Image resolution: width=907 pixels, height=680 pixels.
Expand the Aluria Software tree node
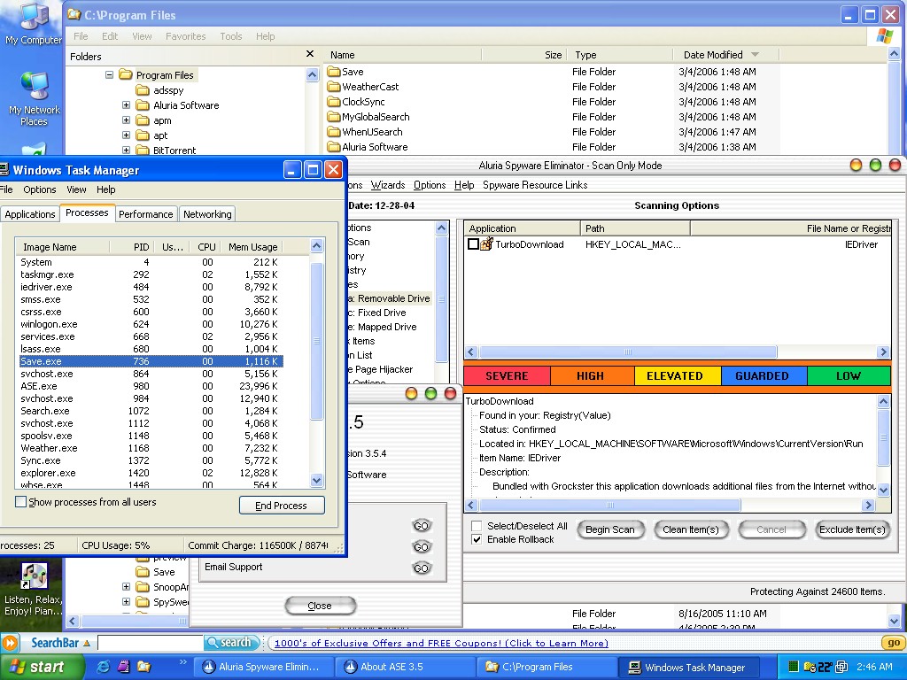click(x=126, y=104)
